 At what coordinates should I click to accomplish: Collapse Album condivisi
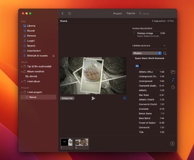[22, 72]
